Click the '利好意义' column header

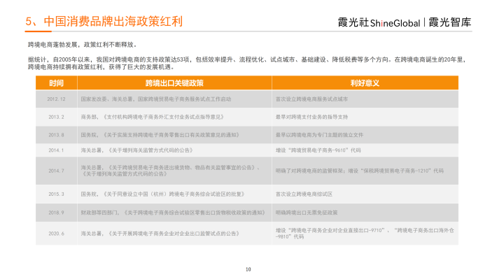(365, 83)
